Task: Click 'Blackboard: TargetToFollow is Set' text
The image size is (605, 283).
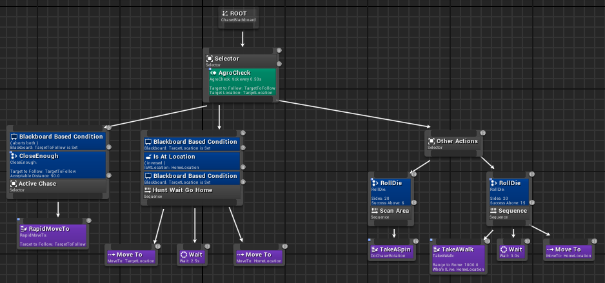Action: pos(45,147)
